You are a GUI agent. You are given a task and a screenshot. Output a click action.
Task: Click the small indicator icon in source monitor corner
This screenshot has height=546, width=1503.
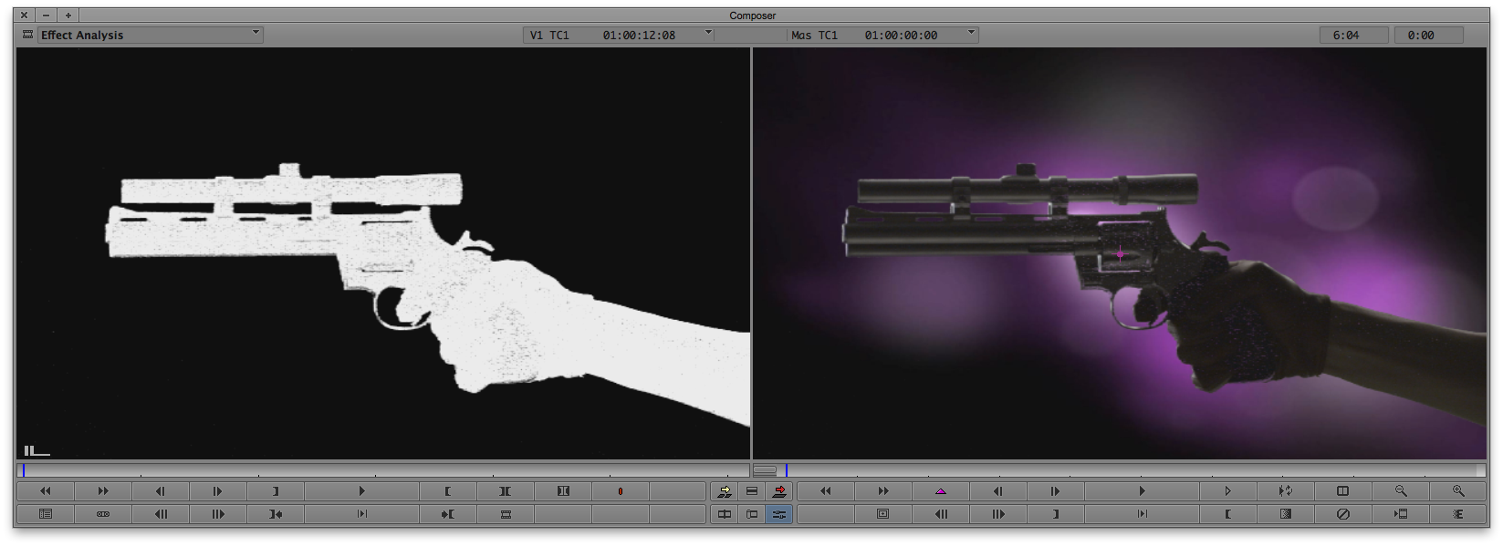[37, 450]
